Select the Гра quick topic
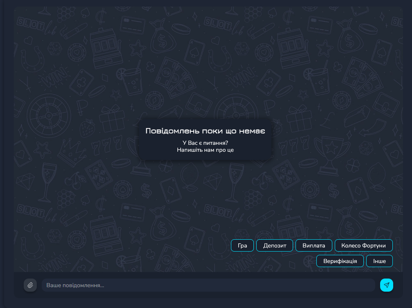Image resolution: width=412 pixels, height=308 pixels. point(242,245)
